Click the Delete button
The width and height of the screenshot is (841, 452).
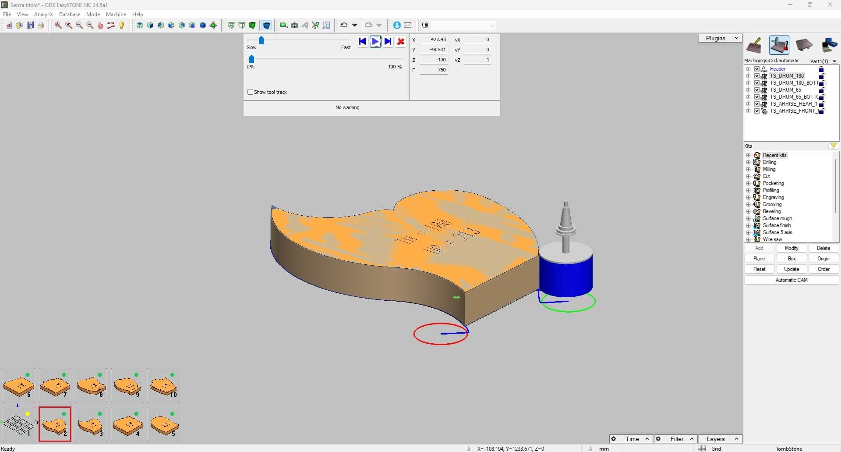pos(823,249)
